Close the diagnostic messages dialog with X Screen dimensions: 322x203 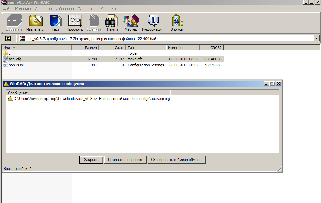point(278,84)
